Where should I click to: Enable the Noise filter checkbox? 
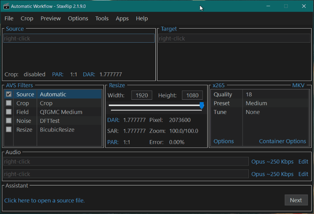[9, 120]
